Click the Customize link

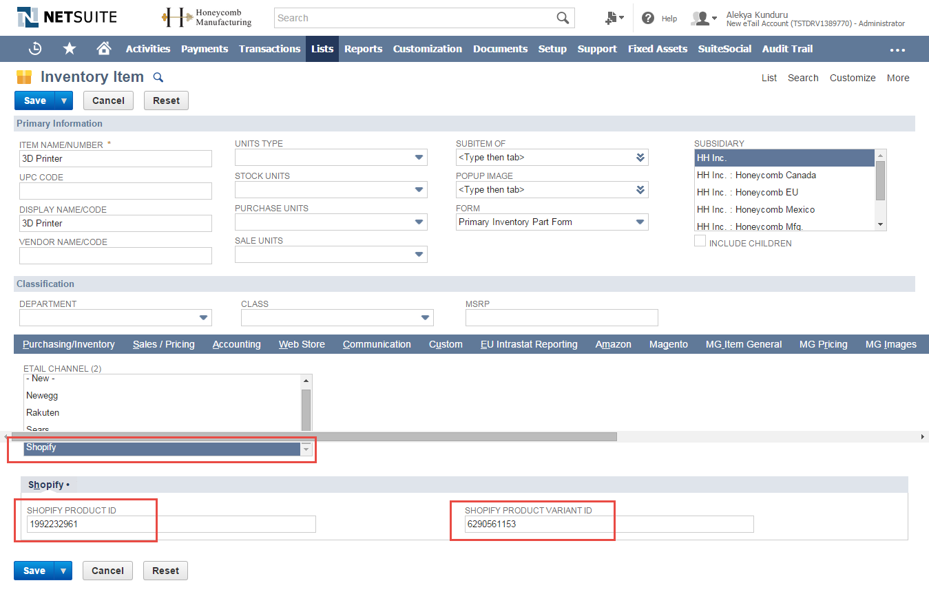[852, 78]
